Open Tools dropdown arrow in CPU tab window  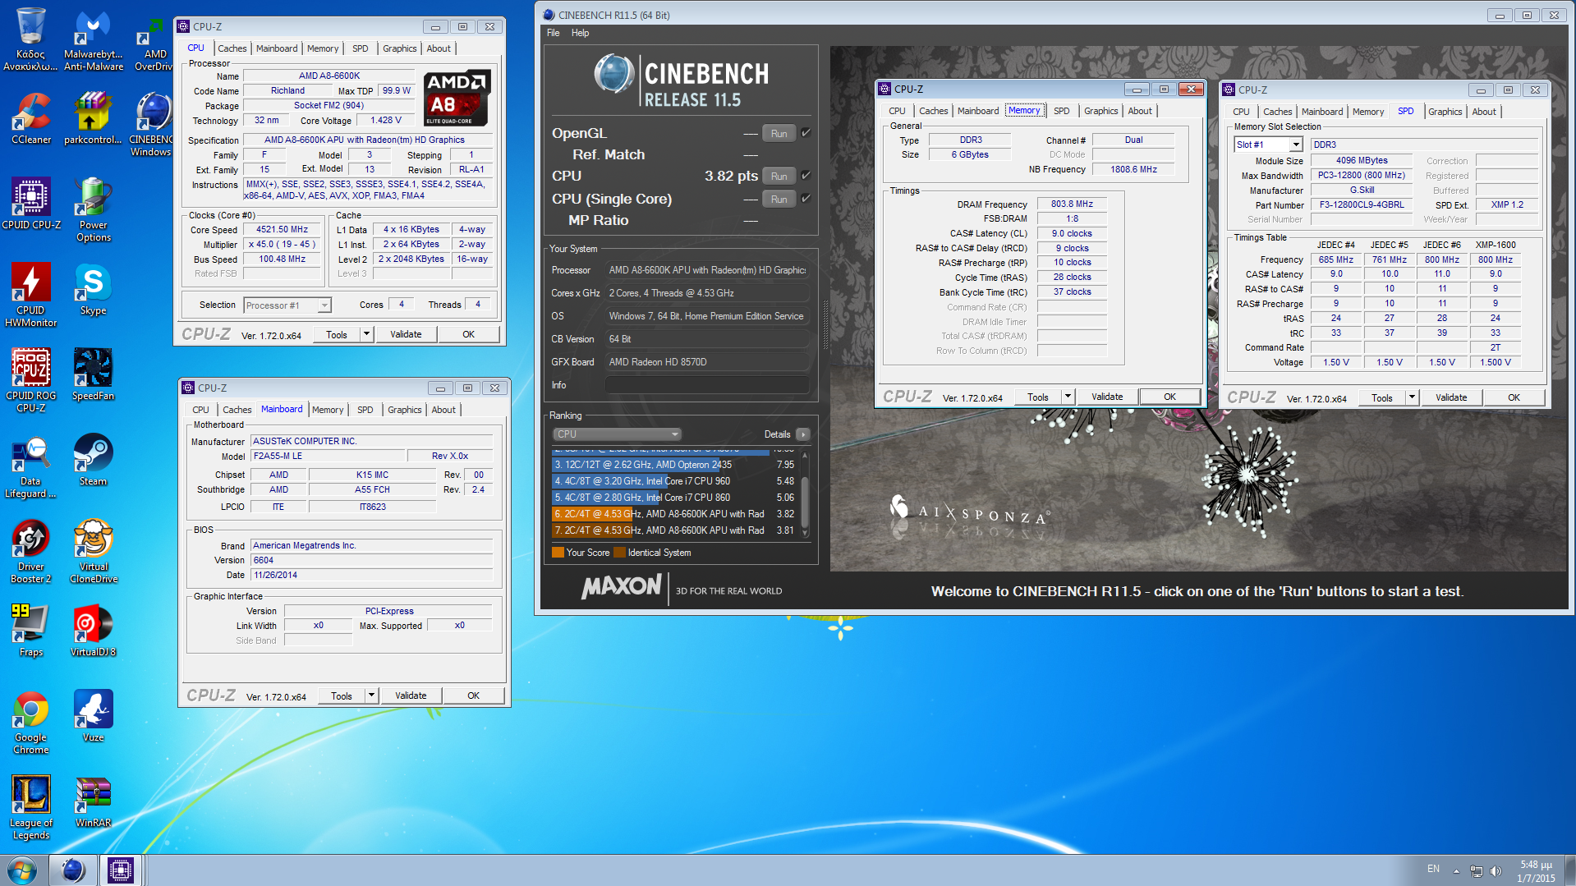pos(367,334)
